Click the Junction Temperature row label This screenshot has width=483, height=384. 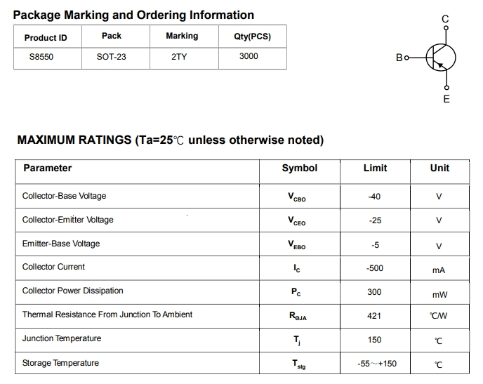61,338
